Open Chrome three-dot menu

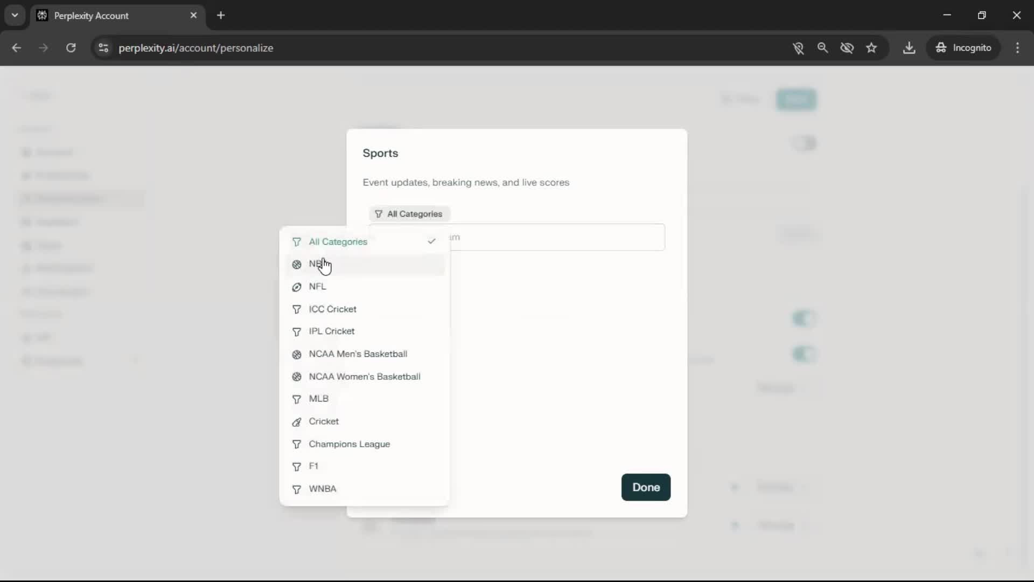[1017, 48]
